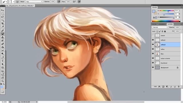Open the Opacity slider arrow in options bar
The width and height of the screenshot is (183, 103).
[55, 2]
